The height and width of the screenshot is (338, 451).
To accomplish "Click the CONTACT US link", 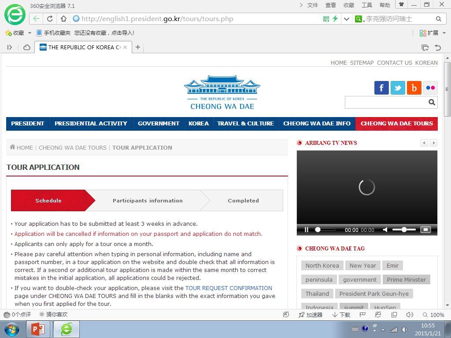I will 395,62.
